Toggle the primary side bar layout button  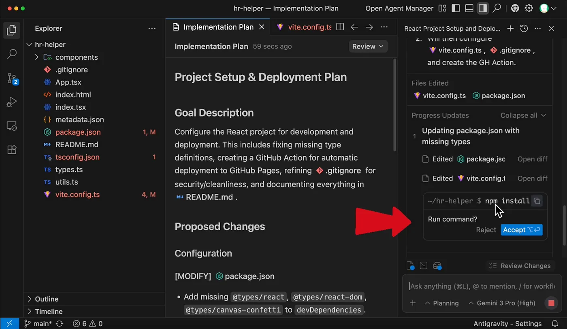pyautogui.click(x=456, y=8)
